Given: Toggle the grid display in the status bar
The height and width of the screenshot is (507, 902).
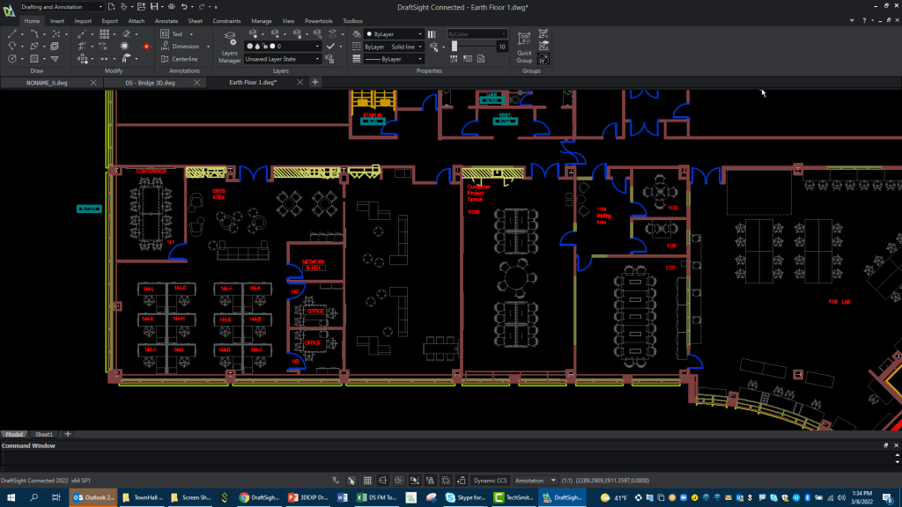Looking at the screenshot, I should [x=366, y=480].
